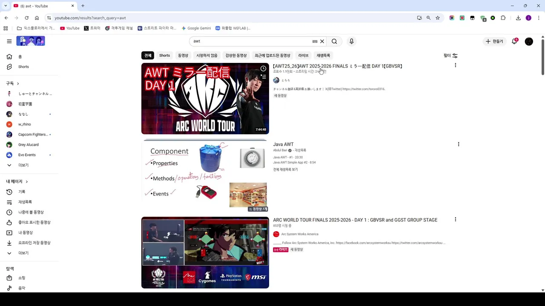The image size is (545, 306).
Task: Open the account avatar menu
Action: 529,41
